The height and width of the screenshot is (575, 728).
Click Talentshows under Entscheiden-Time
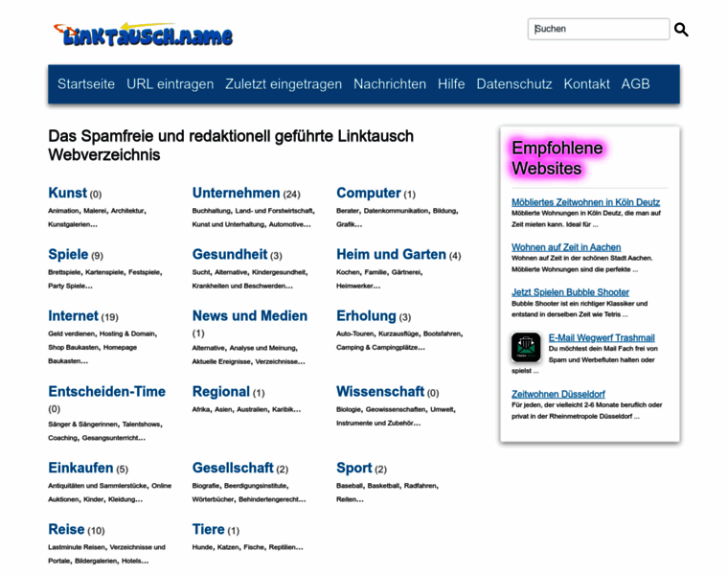(x=141, y=424)
